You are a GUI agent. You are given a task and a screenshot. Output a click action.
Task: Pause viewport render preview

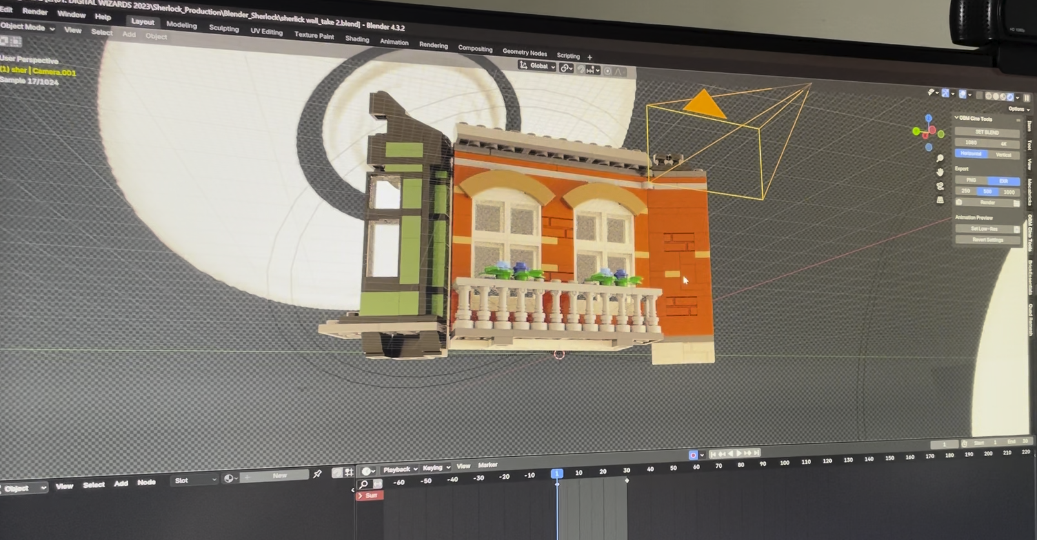(1026, 98)
